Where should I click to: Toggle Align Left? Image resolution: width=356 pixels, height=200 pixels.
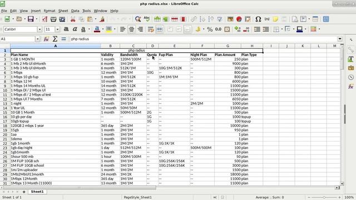(122, 29)
